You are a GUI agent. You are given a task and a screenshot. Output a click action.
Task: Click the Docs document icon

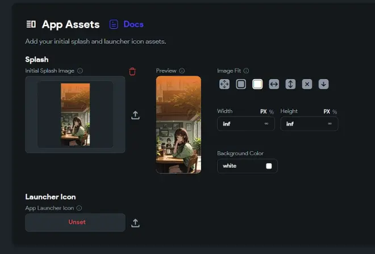114,24
